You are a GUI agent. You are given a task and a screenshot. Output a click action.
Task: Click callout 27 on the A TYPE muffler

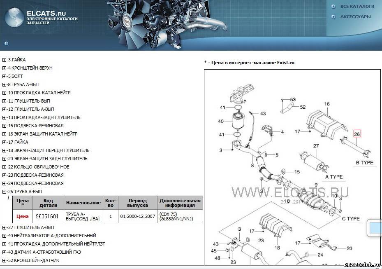pos(316,146)
